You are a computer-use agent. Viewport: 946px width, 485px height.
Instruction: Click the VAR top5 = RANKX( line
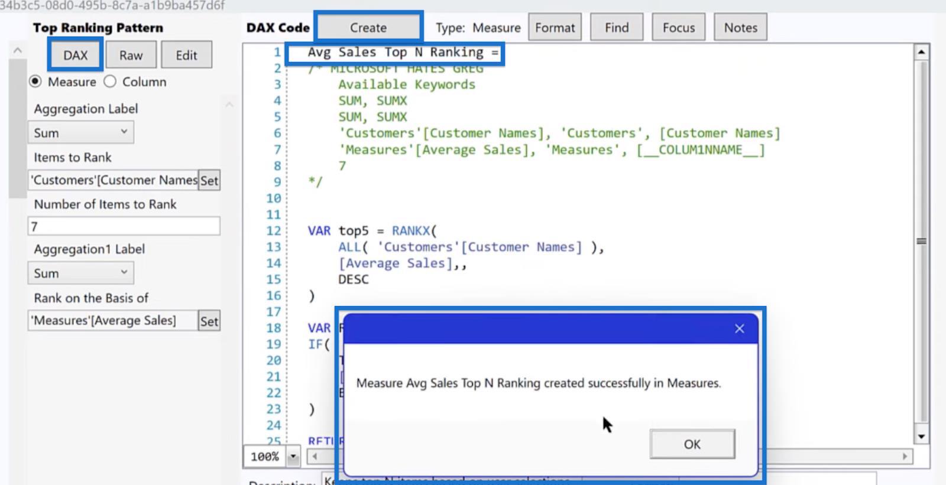pyautogui.click(x=372, y=230)
